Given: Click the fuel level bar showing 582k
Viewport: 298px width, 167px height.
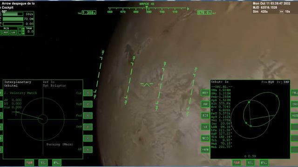Looking at the screenshot, I should 13,14.
